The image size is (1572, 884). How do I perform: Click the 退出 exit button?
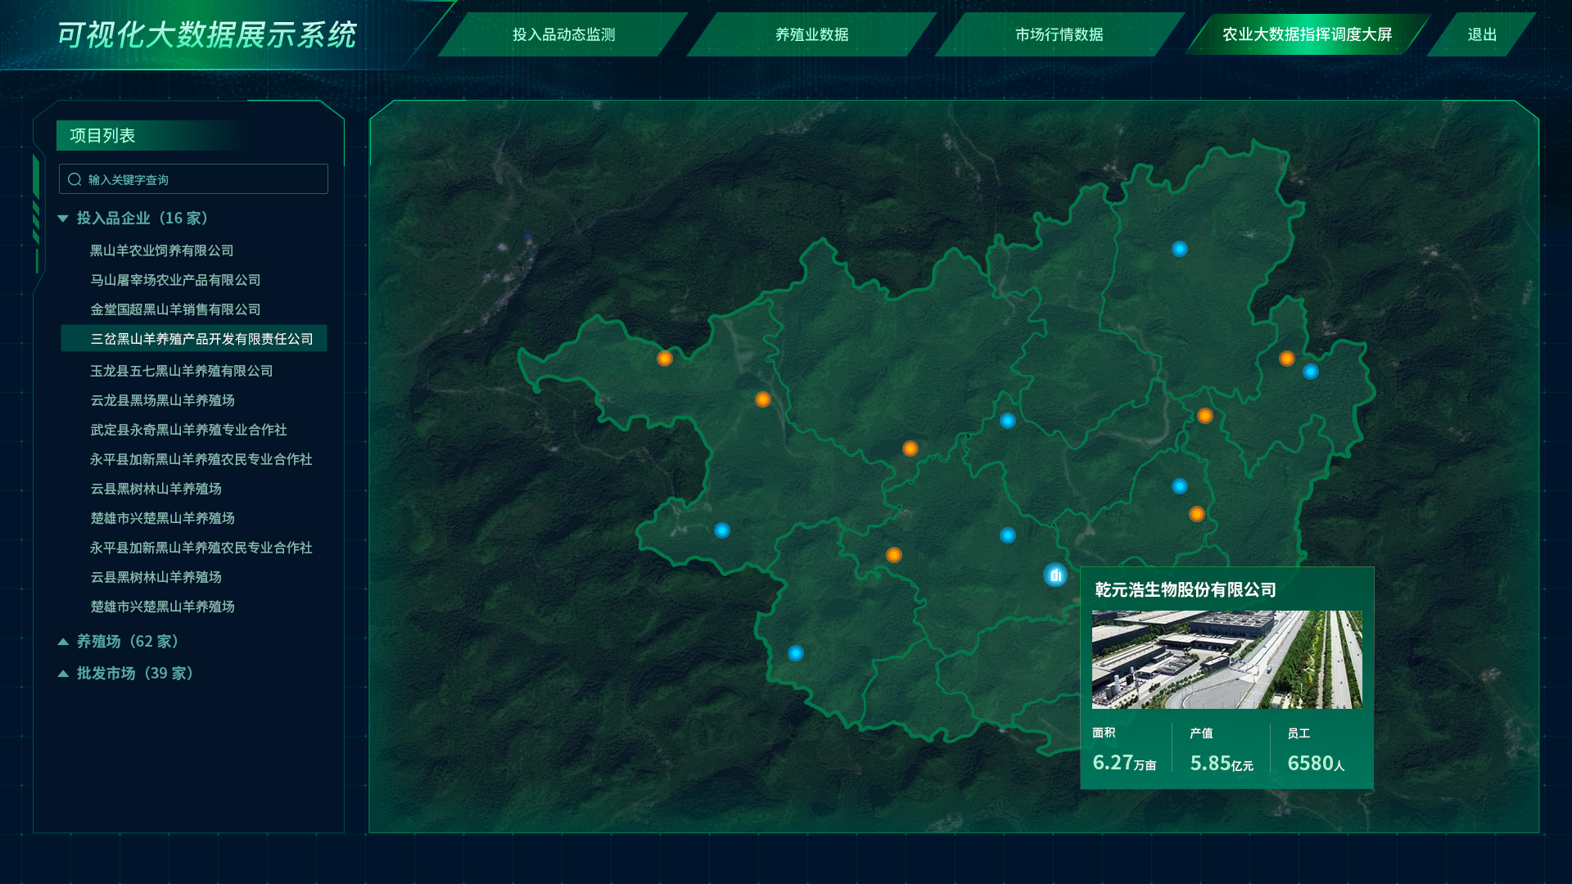(1484, 35)
